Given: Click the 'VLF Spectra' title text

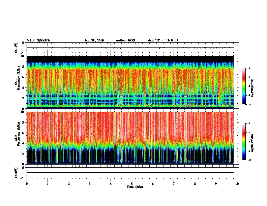Looking at the screenshot, I should coord(38,40).
